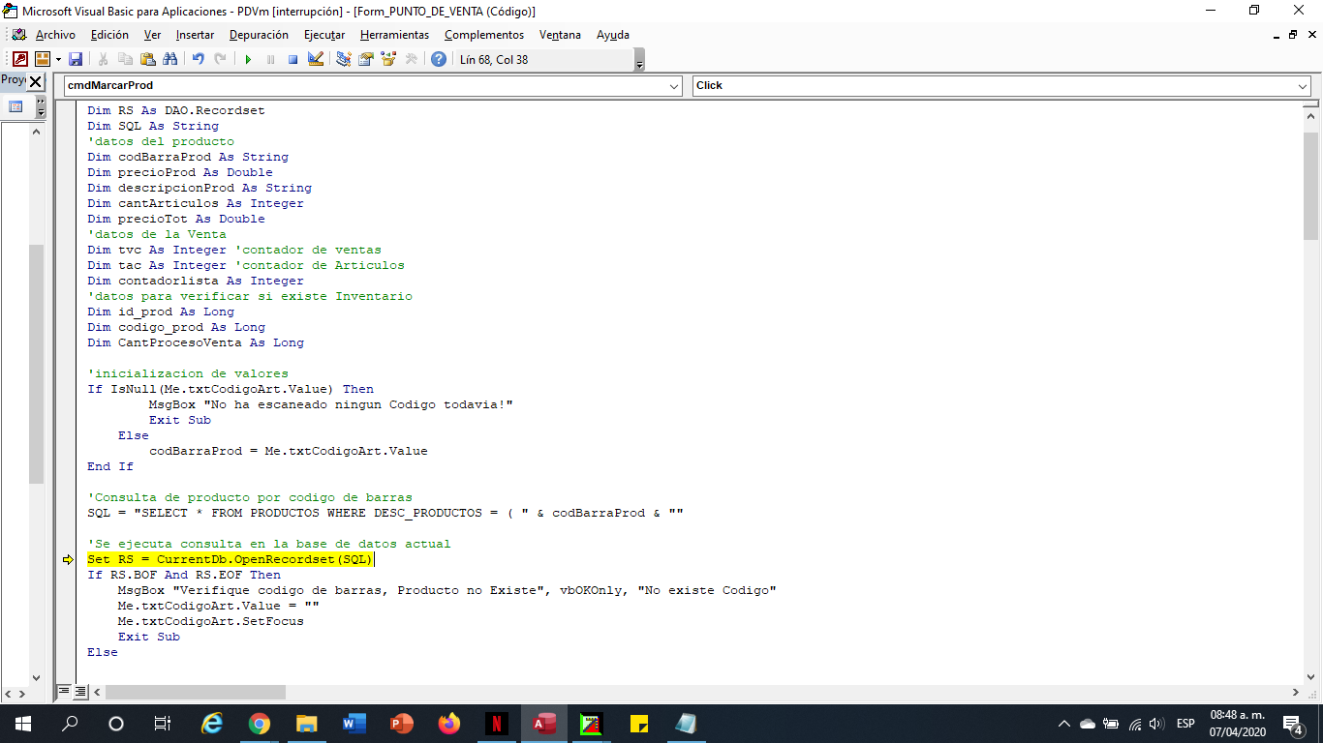Open Windows search magnifier in taskbar
Viewport: 1323px width, 743px height.
[x=70, y=723]
